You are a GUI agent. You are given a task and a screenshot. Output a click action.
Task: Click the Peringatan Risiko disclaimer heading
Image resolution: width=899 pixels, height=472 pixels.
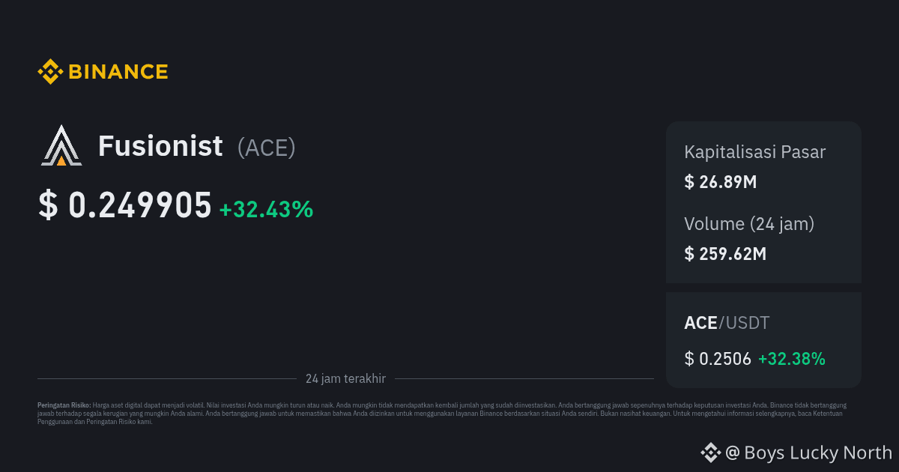tap(64, 405)
